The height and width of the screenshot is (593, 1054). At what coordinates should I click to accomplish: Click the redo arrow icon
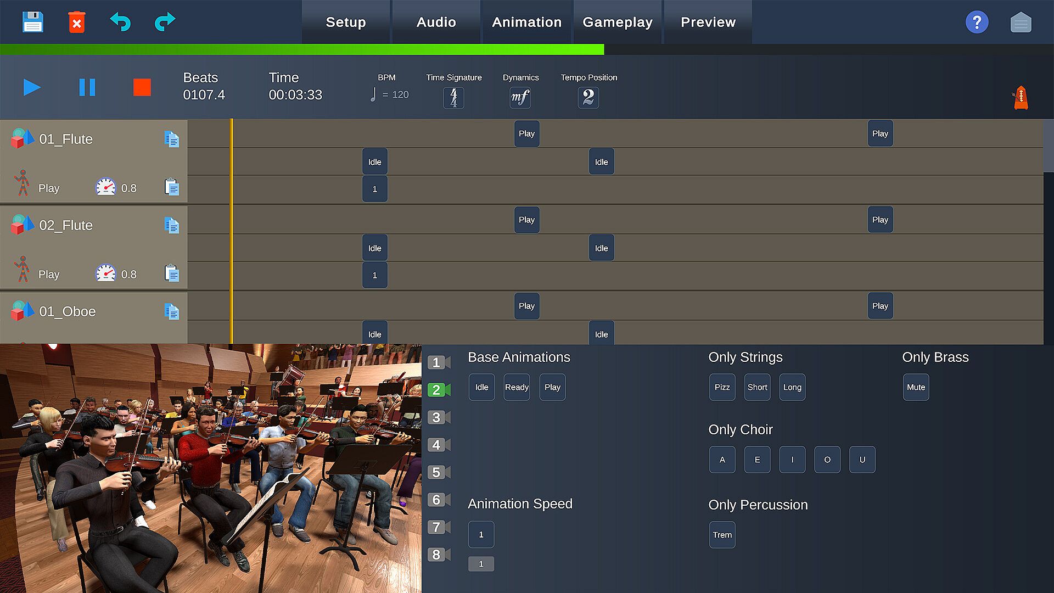click(x=165, y=22)
